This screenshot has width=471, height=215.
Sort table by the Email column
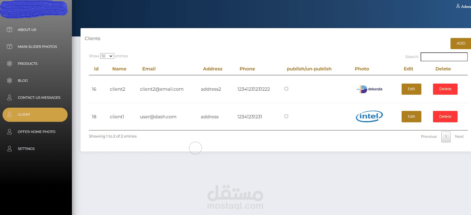pos(149,69)
